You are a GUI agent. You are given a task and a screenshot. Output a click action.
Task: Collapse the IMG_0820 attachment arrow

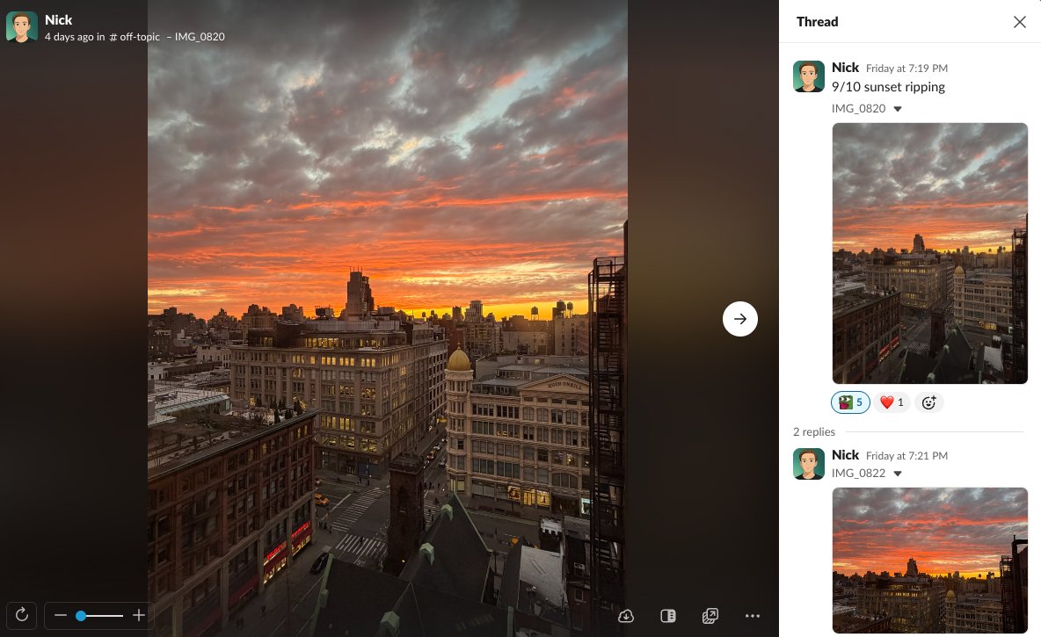[898, 109]
